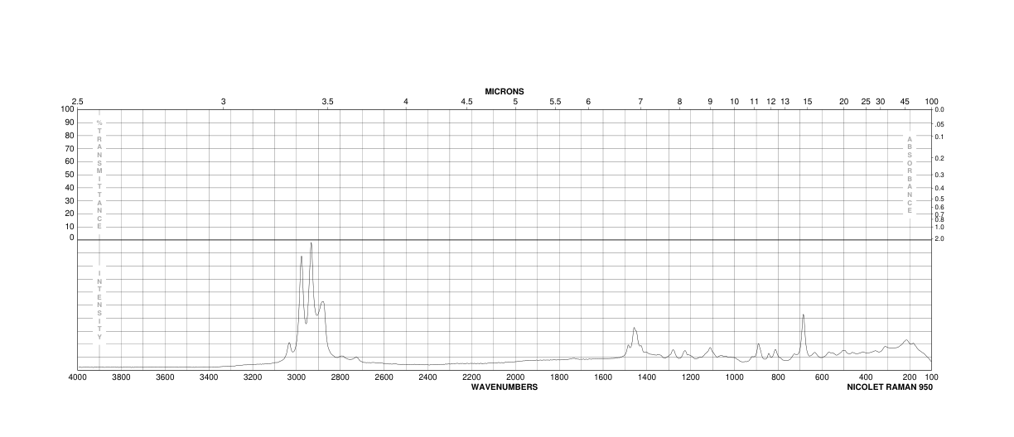The height and width of the screenshot is (437, 1014).
Task: Click the 15 micron tick label
Action: tap(808, 101)
